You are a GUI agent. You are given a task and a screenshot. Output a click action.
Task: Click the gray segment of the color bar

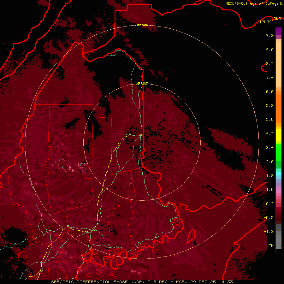pyautogui.click(x=279, y=237)
